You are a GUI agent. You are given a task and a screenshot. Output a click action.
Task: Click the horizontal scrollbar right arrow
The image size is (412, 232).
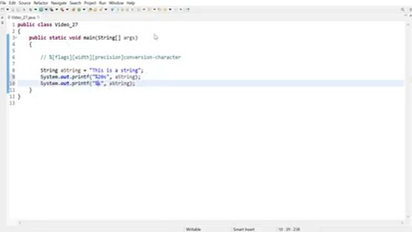[x=402, y=223]
